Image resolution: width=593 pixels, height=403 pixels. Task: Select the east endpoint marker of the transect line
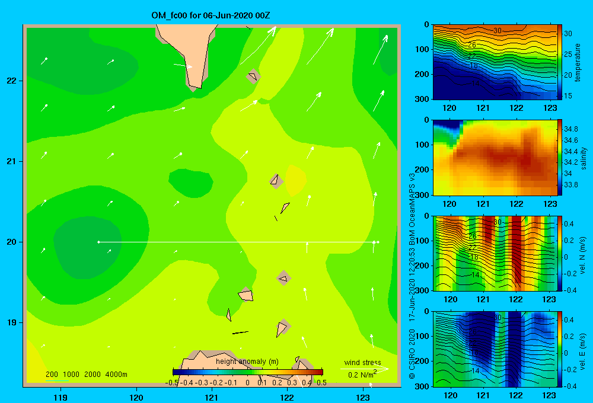point(378,242)
